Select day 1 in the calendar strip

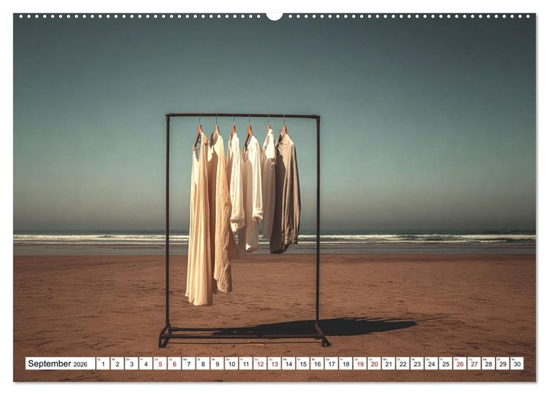[103, 364]
